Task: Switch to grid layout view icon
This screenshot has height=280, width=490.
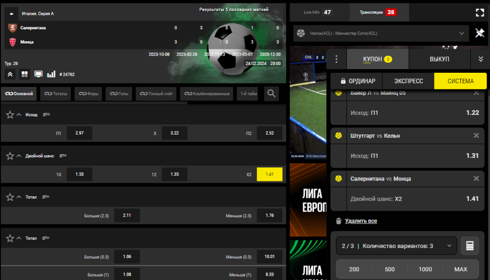Action: (x=24, y=74)
